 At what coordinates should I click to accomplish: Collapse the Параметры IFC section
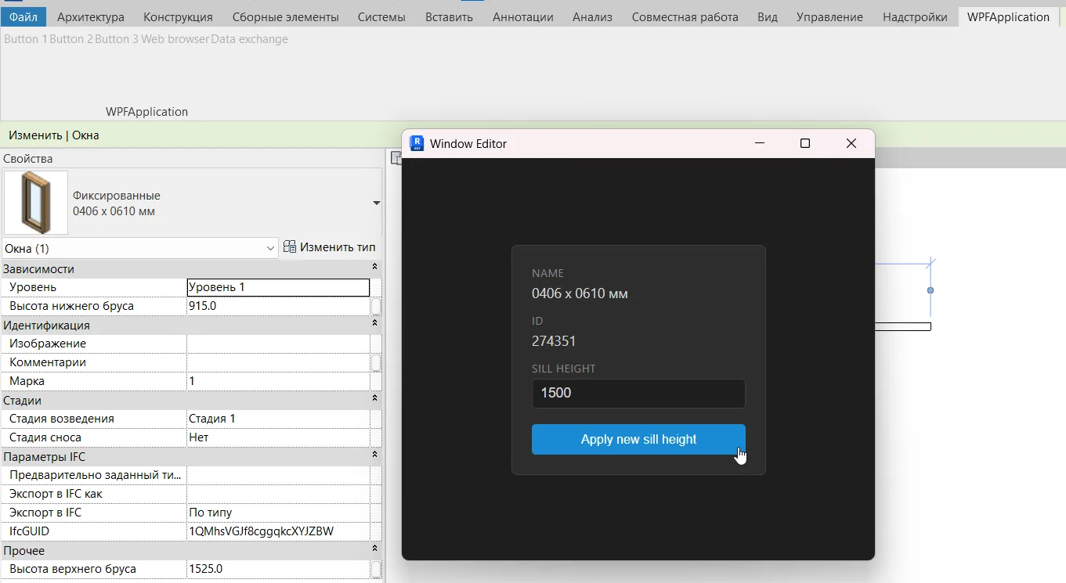[x=374, y=456]
